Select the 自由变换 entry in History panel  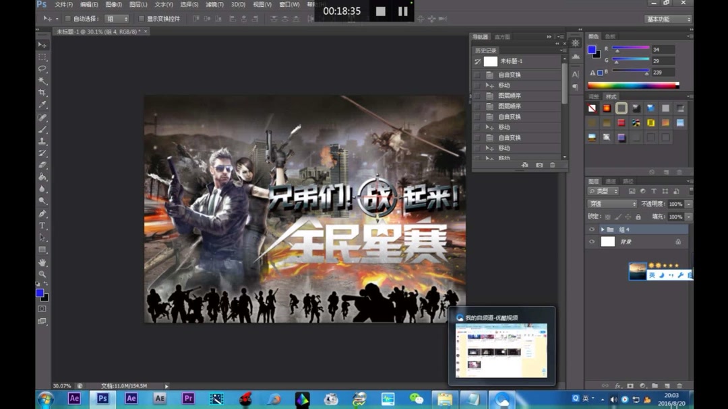tap(509, 75)
